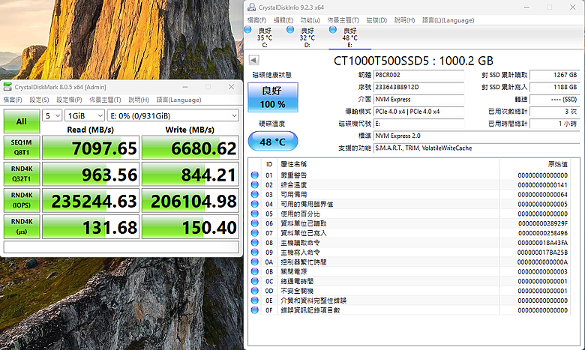Viewport: 585px width, 350px height.
Task: Click the previous disk arrow in CrystalDiskInfo
Action: 253,60
